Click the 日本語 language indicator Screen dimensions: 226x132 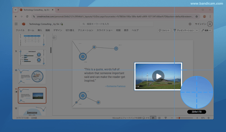click(x=34, y=118)
